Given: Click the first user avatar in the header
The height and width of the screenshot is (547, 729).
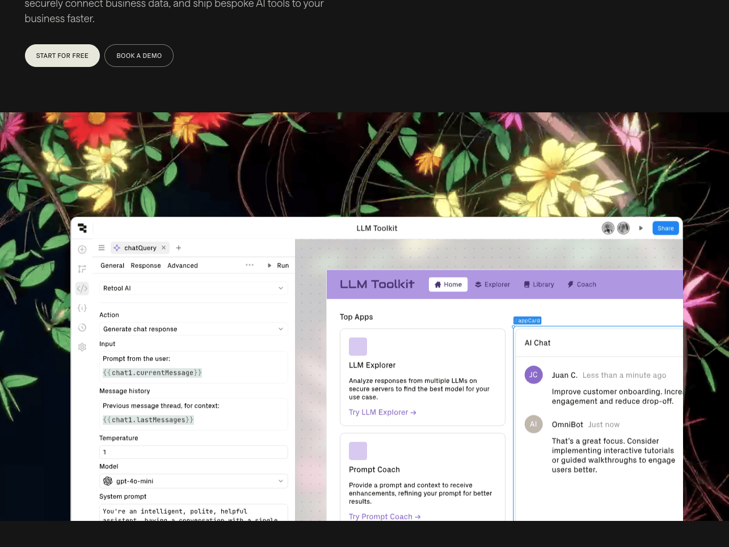Looking at the screenshot, I should [x=608, y=228].
